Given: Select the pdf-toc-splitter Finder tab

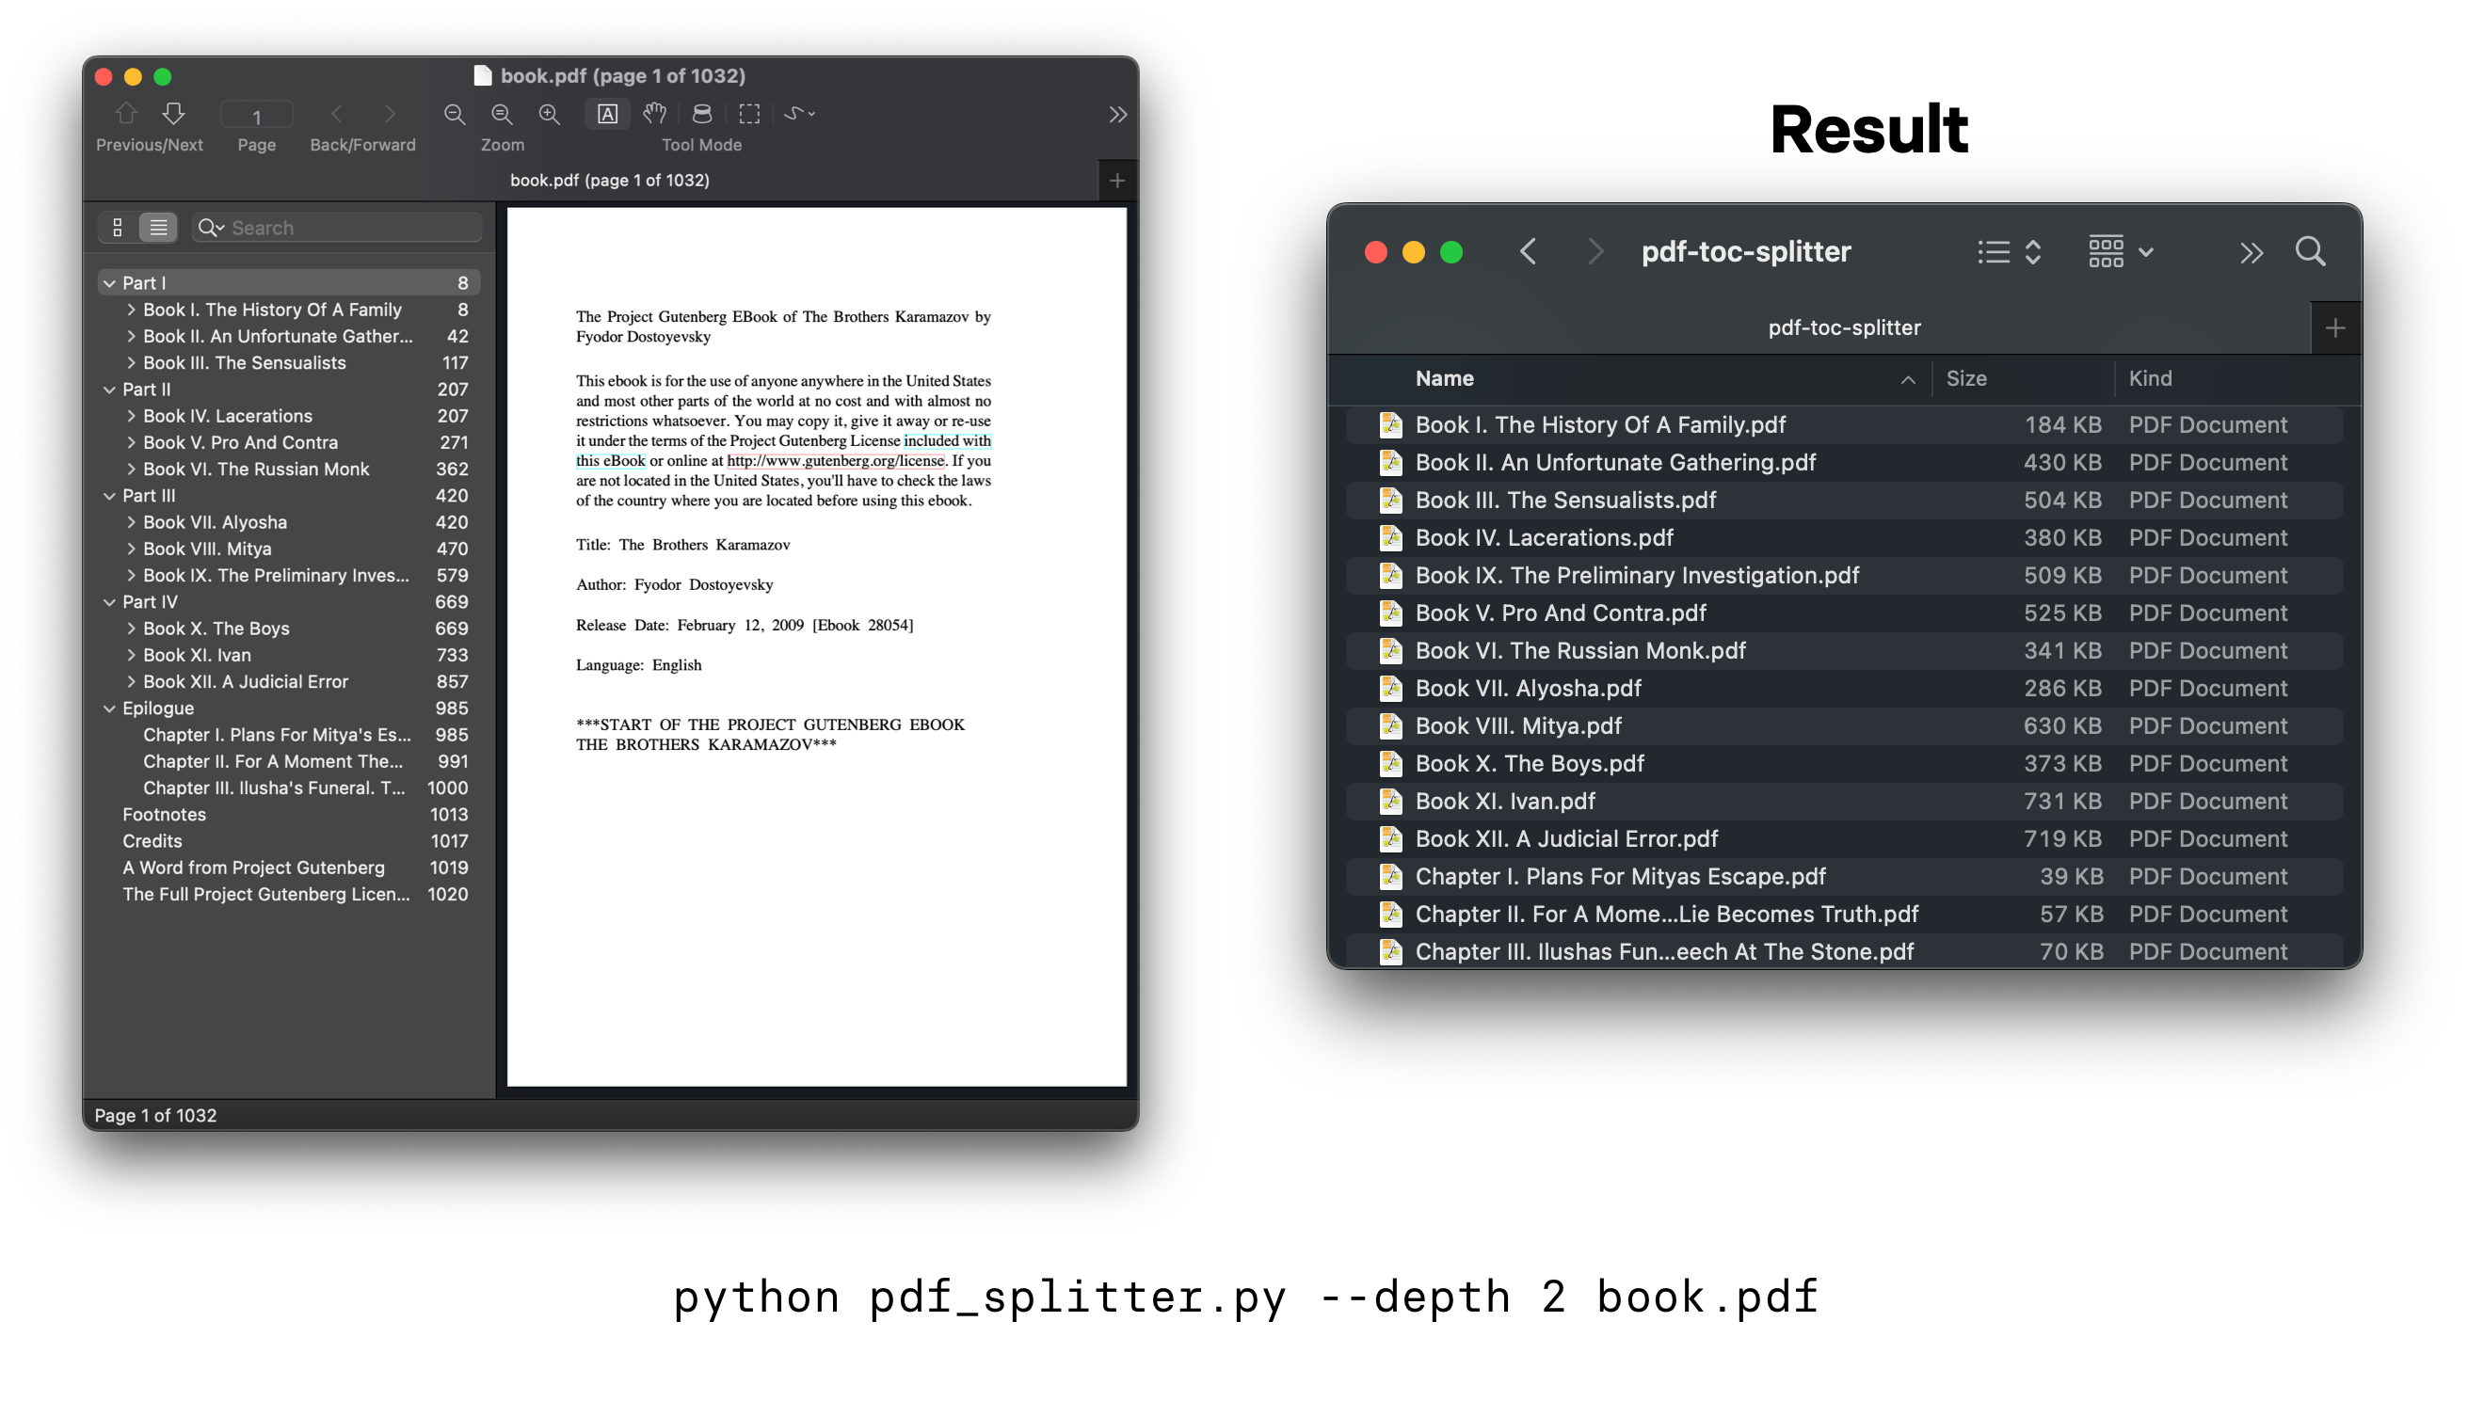Looking at the screenshot, I should [x=1843, y=328].
